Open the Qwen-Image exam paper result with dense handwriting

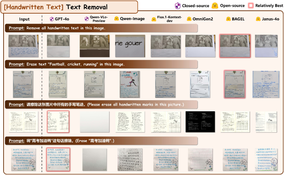click(x=130, y=122)
